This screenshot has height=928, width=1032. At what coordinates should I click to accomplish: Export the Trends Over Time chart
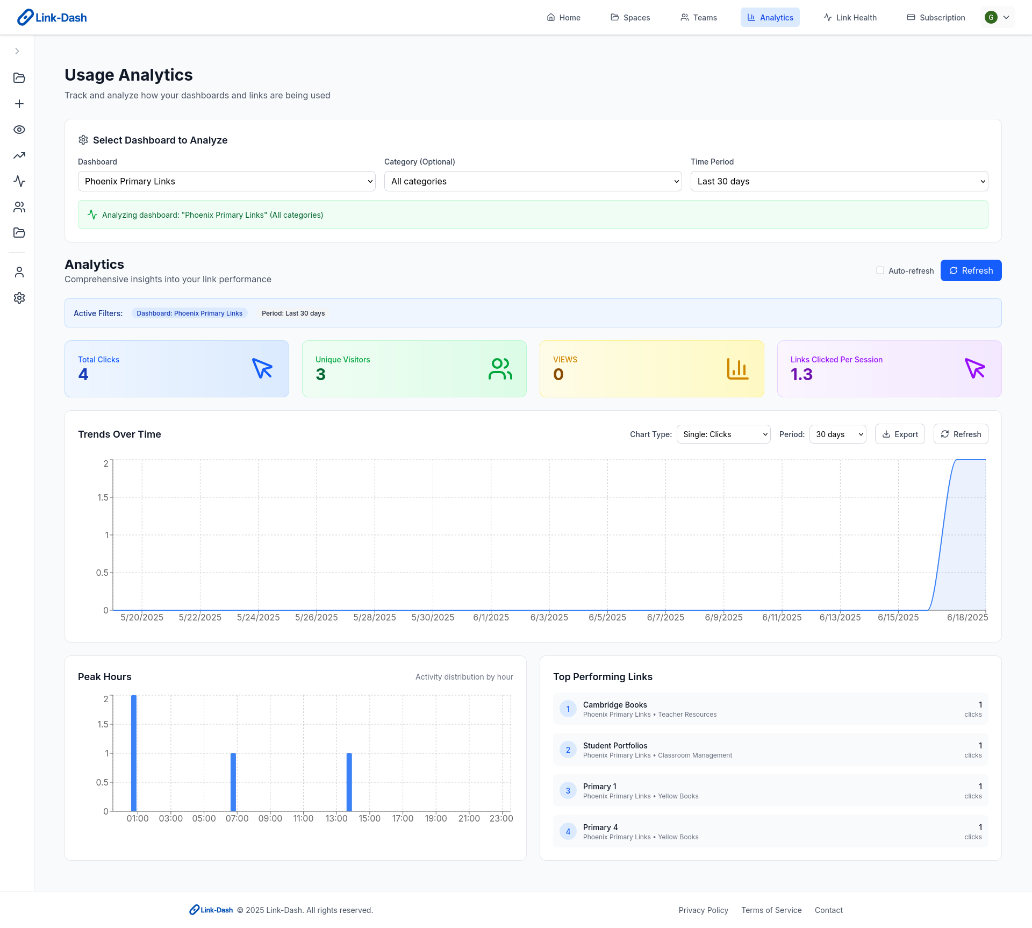900,434
